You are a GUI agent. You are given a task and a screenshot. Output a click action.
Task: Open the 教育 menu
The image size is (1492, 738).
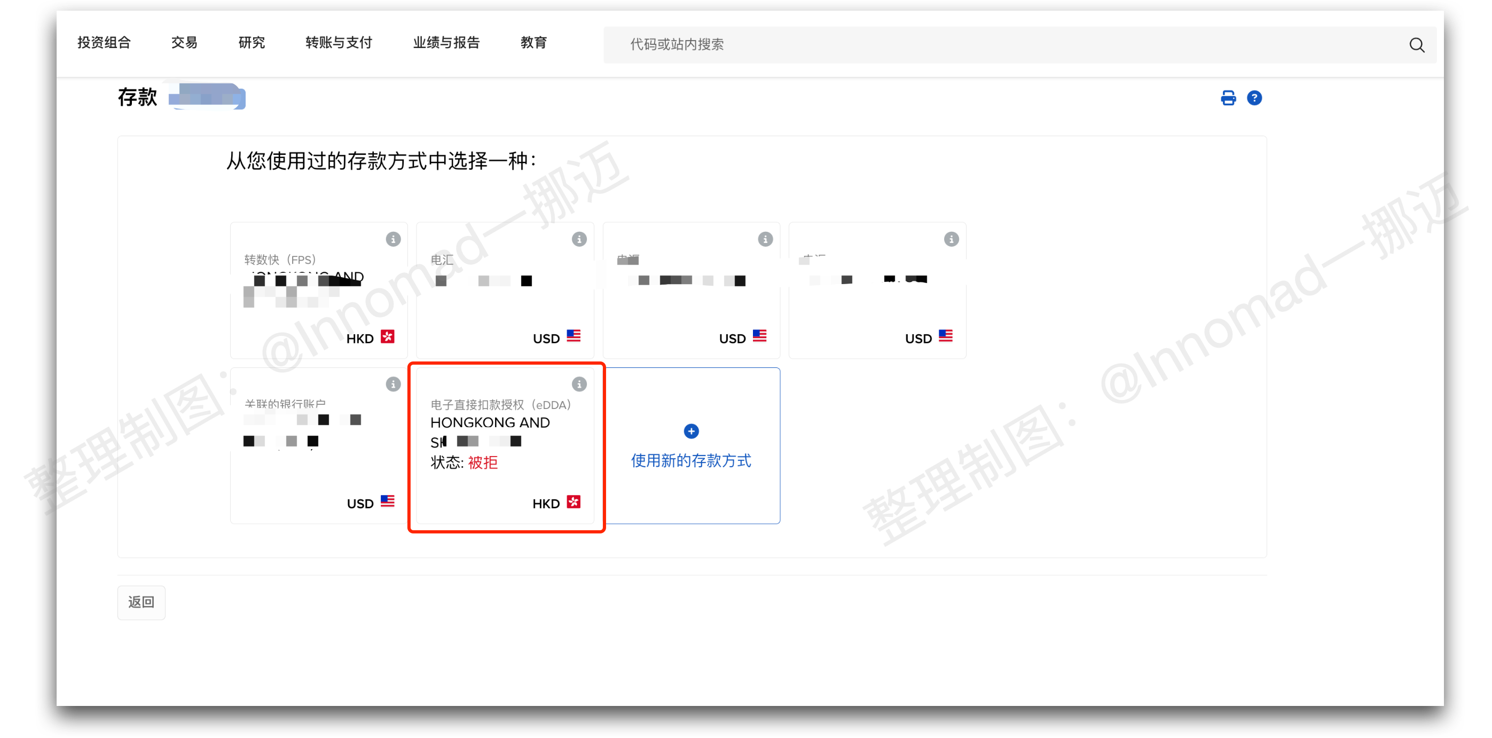click(x=533, y=42)
